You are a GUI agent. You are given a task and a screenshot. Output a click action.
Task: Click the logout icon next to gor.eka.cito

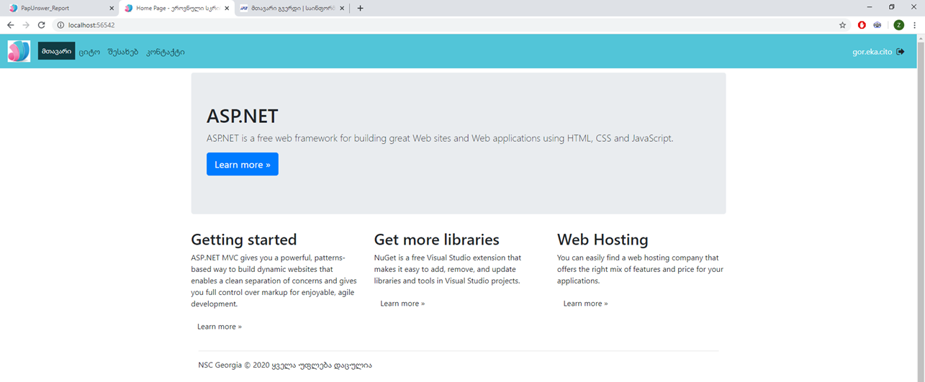coord(901,51)
